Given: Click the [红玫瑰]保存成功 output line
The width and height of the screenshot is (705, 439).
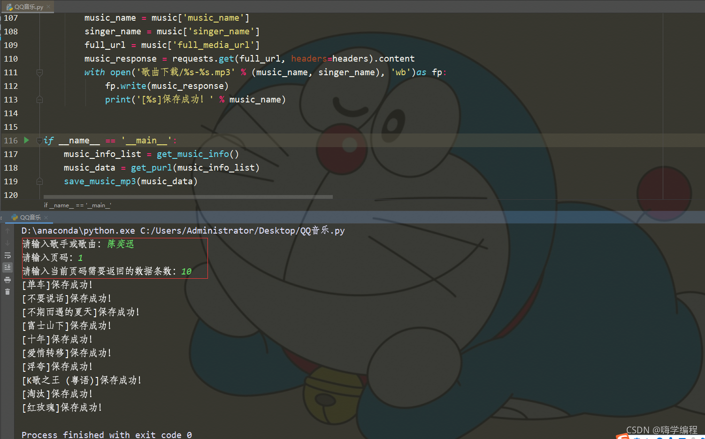Looking at the screenshot, I should tap(62, 408).
